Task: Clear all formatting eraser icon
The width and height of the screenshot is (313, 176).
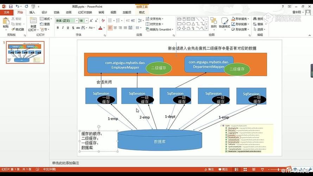Action: click(103, 20)
